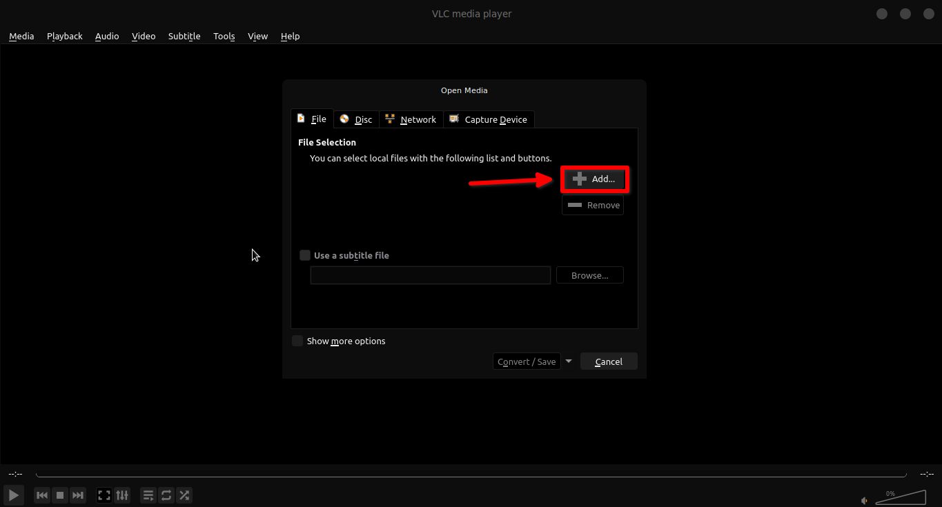Switch to the Network tab

click(x=411, y=119)
